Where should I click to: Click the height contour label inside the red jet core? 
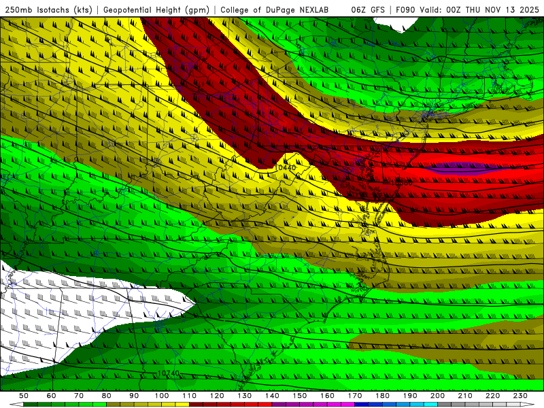coord(401,182)
